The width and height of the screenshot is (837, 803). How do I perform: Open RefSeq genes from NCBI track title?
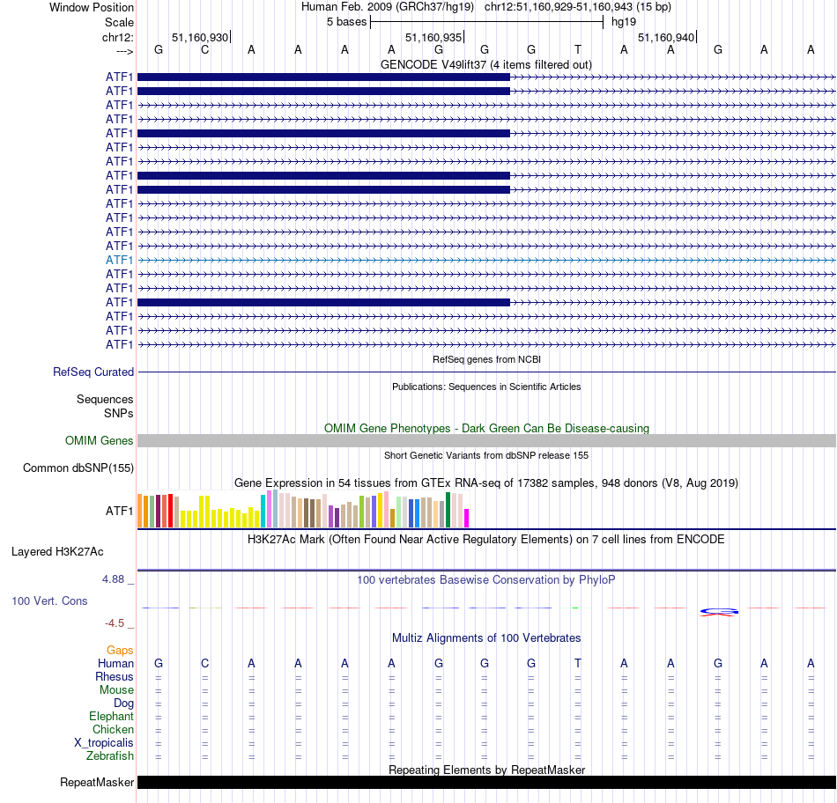[x=486, y=359]
